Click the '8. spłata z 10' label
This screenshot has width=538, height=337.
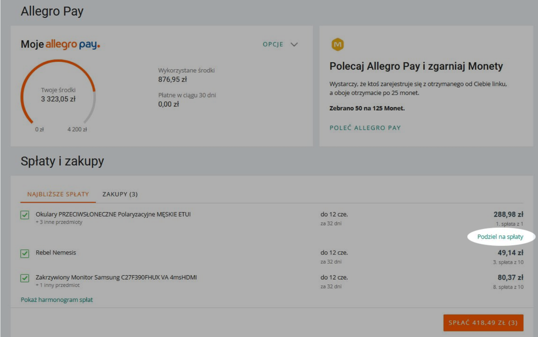pos(508,287)
